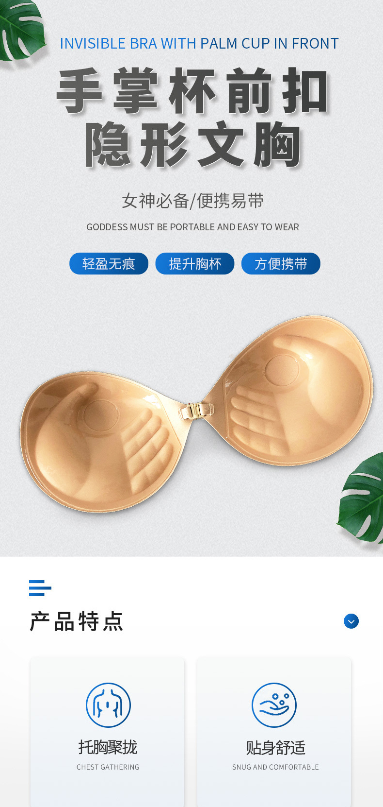383x807 pixels.
Task: Click the 托胸聚拢 feature card
Action: tap(107, 732)
